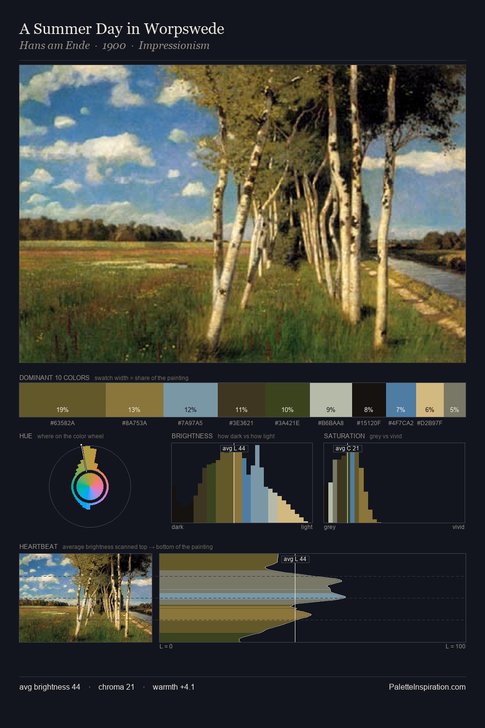485x728 pixels.
Task: Click the warmth +4.1 footer stat
Action: [174, 687]
